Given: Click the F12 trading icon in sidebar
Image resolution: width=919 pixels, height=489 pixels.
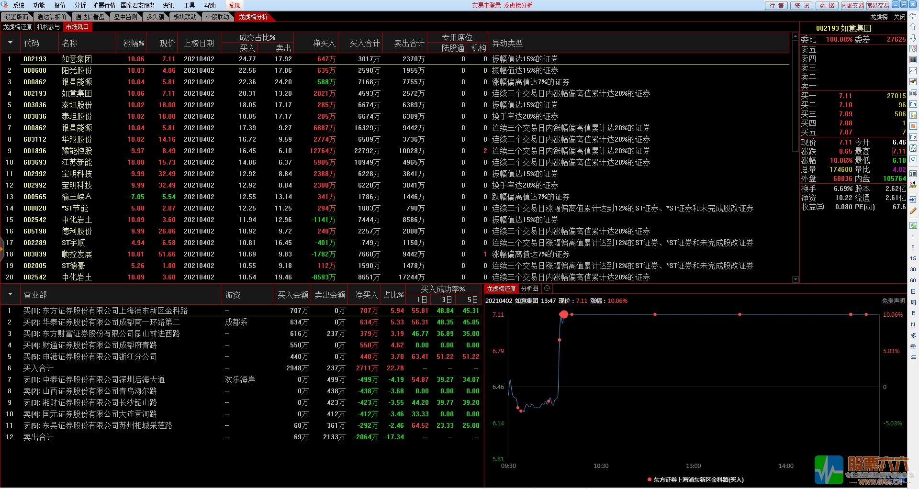Looking at the screenshot, I should [x=913, y=137].
